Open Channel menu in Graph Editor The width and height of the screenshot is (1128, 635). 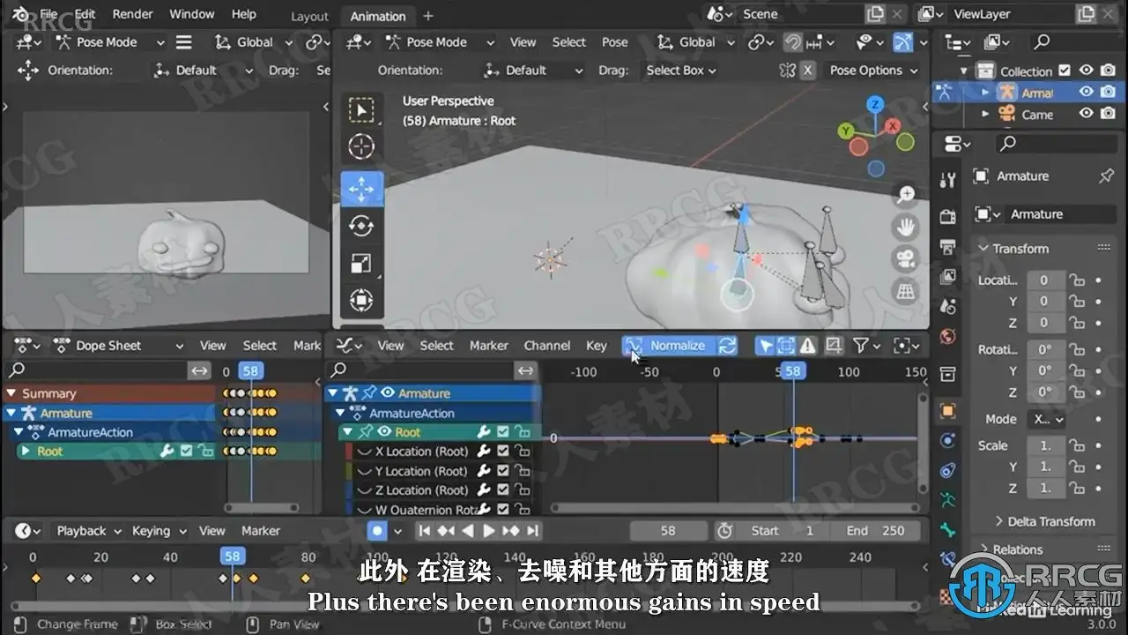coord(547,346)
